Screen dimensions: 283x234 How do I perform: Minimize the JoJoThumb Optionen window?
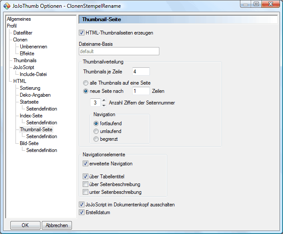tap(245, 4)
